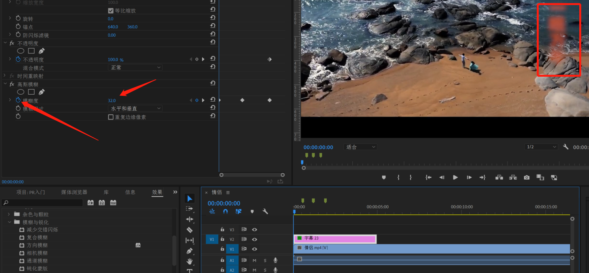Screen dimensions: 589x273
Task: Toggle nest sequence insert icon in timeline
Action: pyautogui.click(x=212, y=211)
